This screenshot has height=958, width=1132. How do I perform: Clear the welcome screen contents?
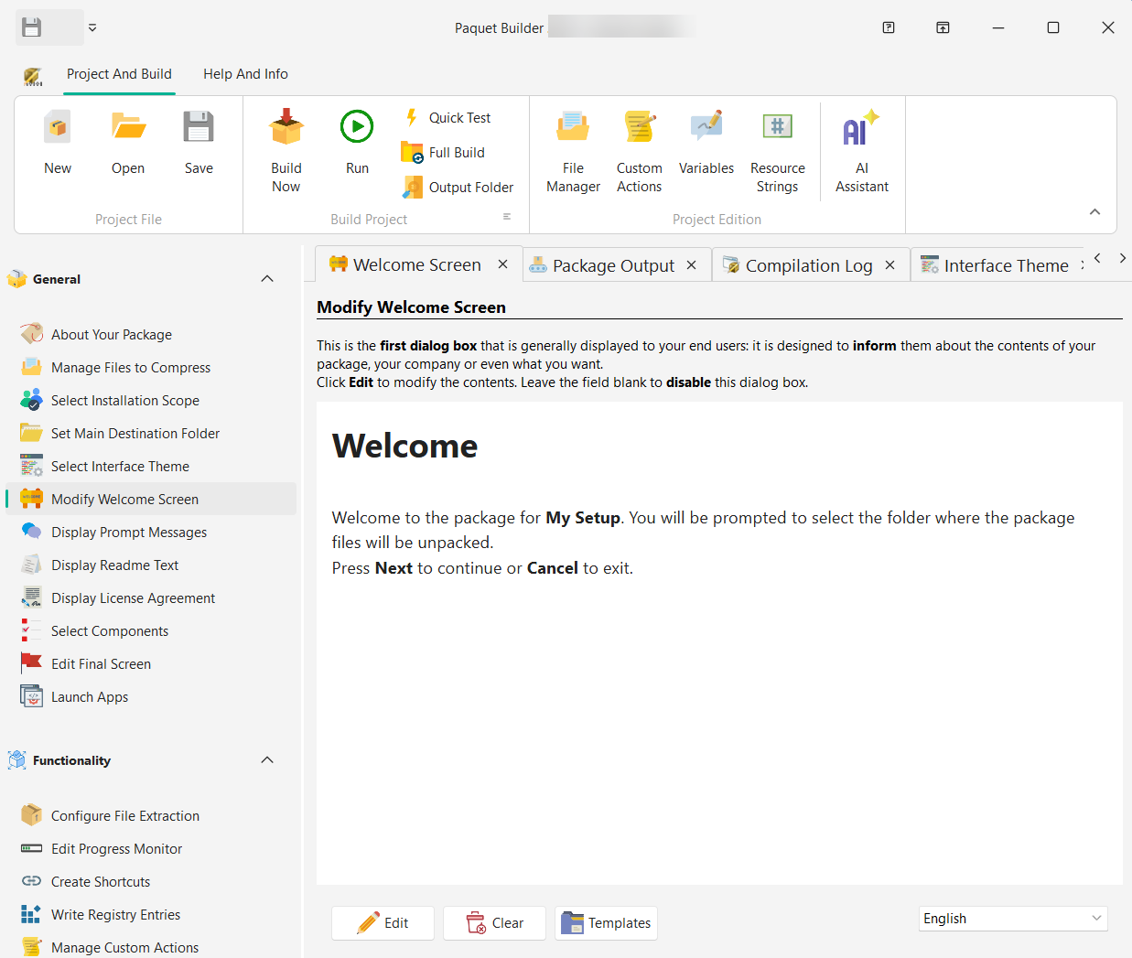(494, 923)
